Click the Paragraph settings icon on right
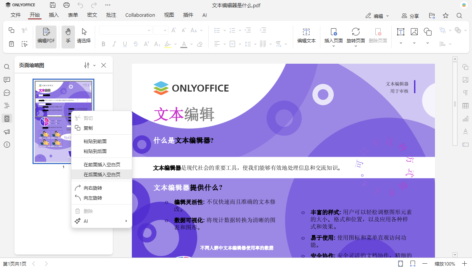Screen dimensions: 472x269 tap(465, 92)
